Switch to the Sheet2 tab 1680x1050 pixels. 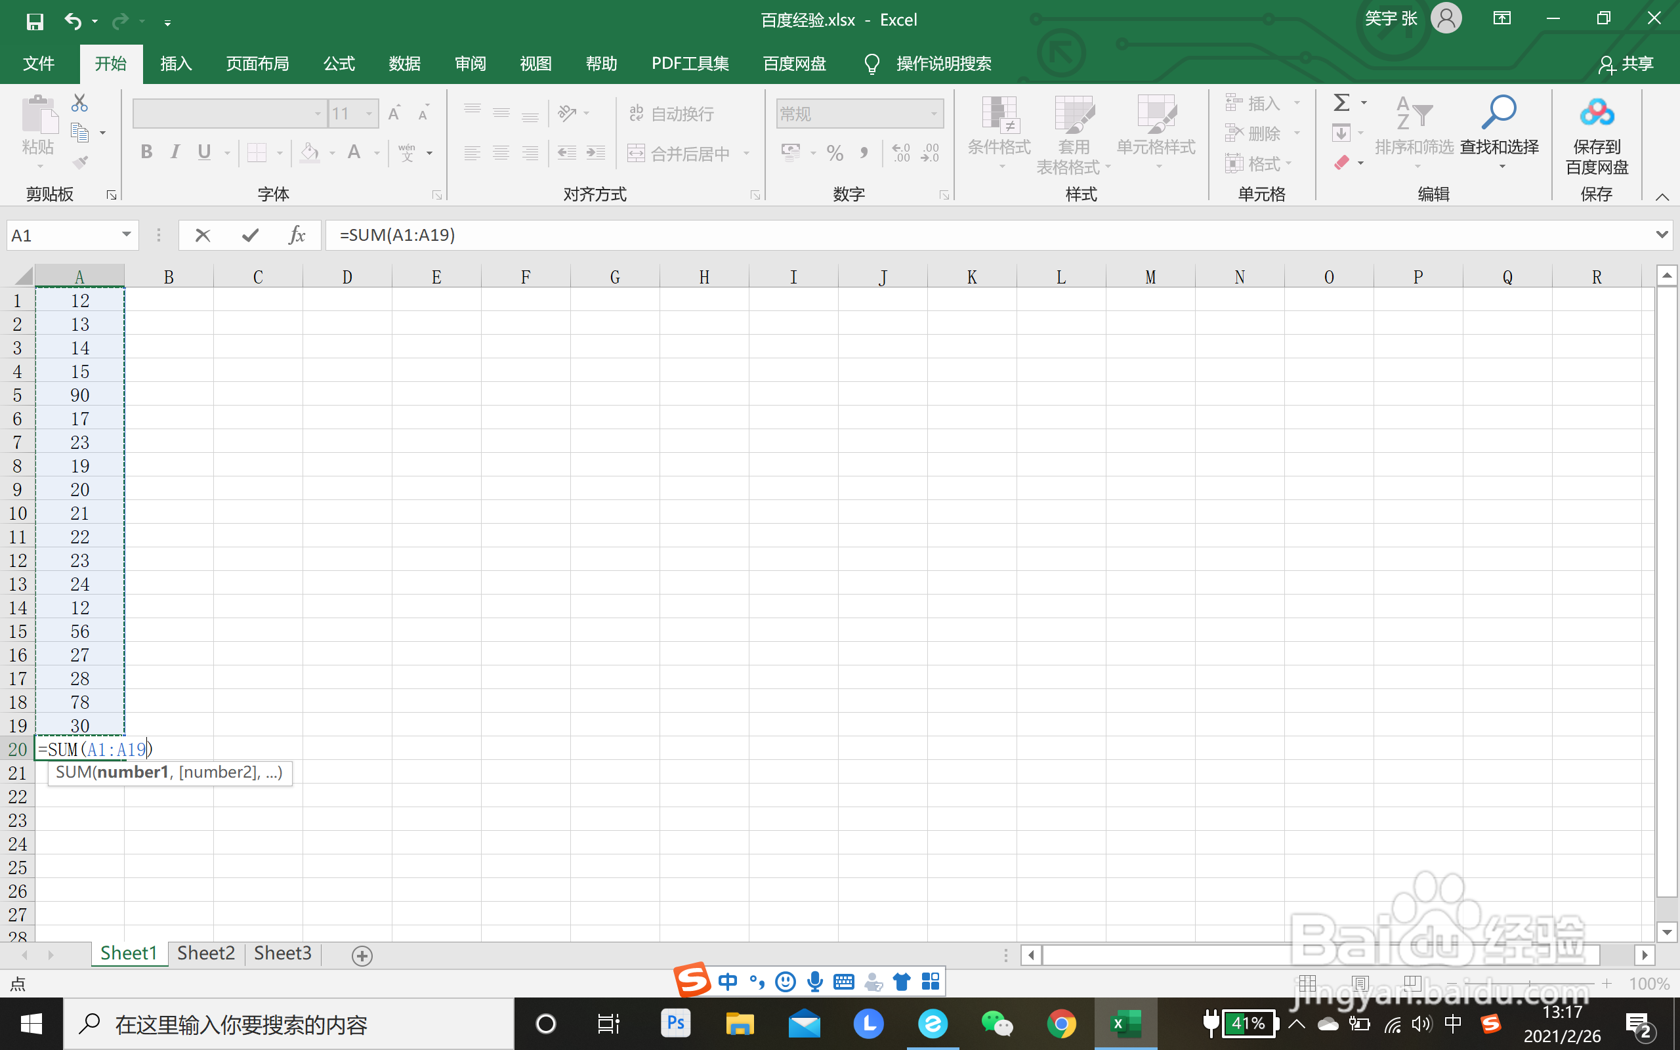205,954
